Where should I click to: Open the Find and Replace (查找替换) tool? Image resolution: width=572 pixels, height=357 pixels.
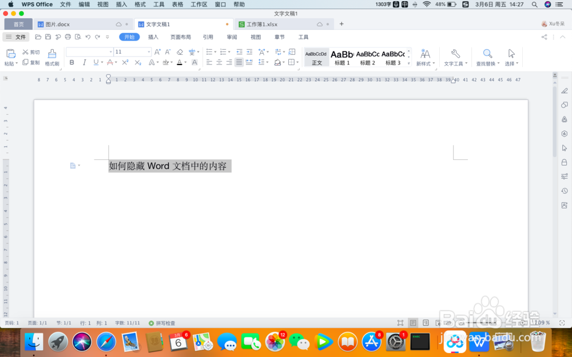click(487, 58)
